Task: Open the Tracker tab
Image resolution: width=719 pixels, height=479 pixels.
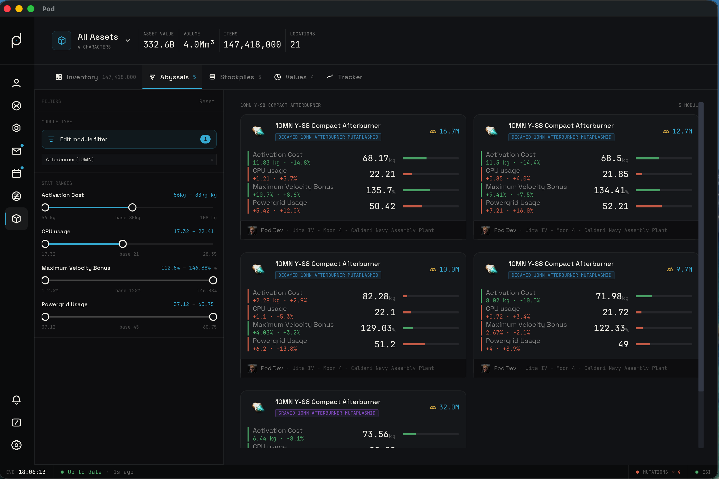Action: coord(344,77)
